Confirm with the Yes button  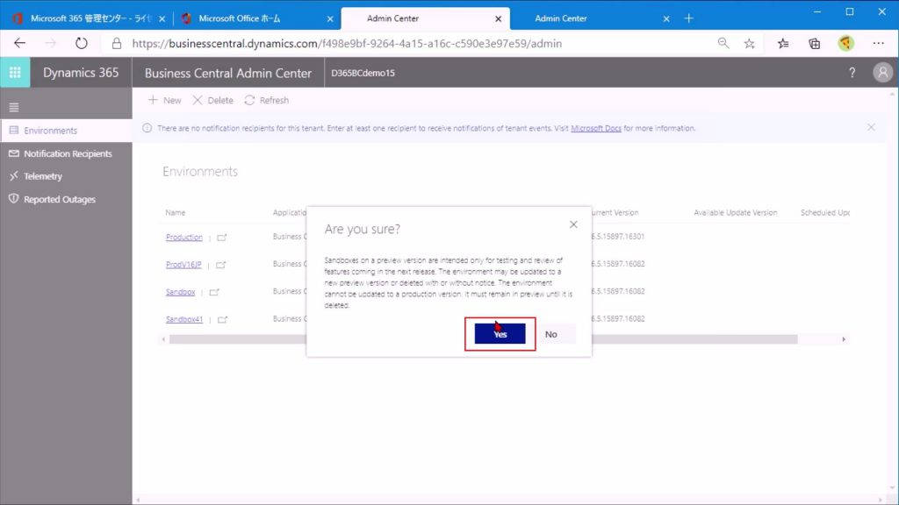(500, 334)
